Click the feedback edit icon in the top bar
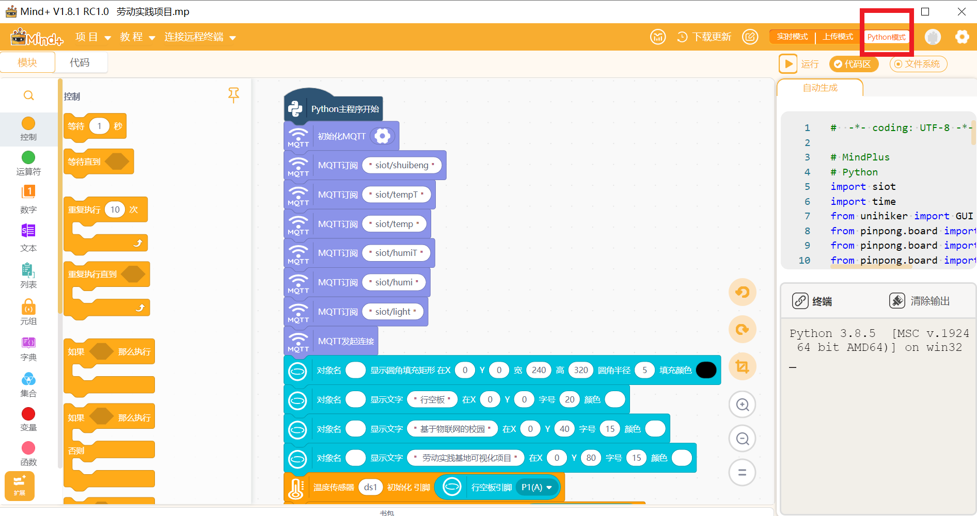This screenshot has height=516, width=977. click(x=750, y=37)
